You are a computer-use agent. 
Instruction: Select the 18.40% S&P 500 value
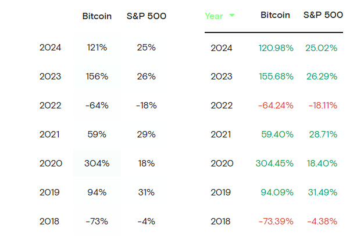click(321, 163)
